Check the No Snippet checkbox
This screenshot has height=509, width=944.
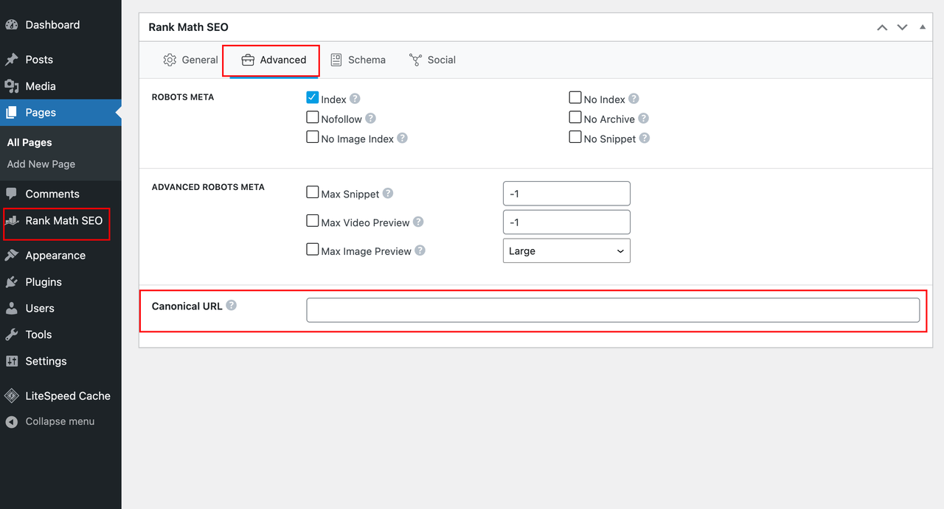coord(575,138)
